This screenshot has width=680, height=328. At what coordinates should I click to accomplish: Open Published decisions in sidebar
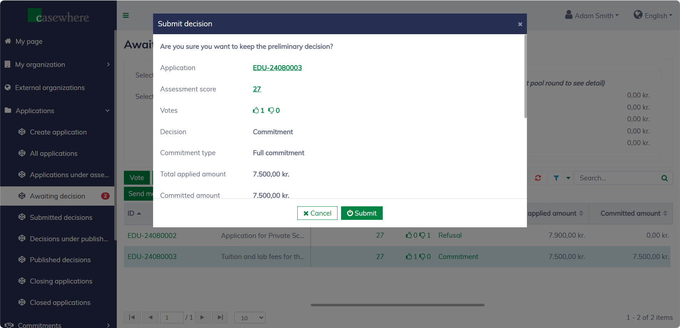tap(60, 260)
